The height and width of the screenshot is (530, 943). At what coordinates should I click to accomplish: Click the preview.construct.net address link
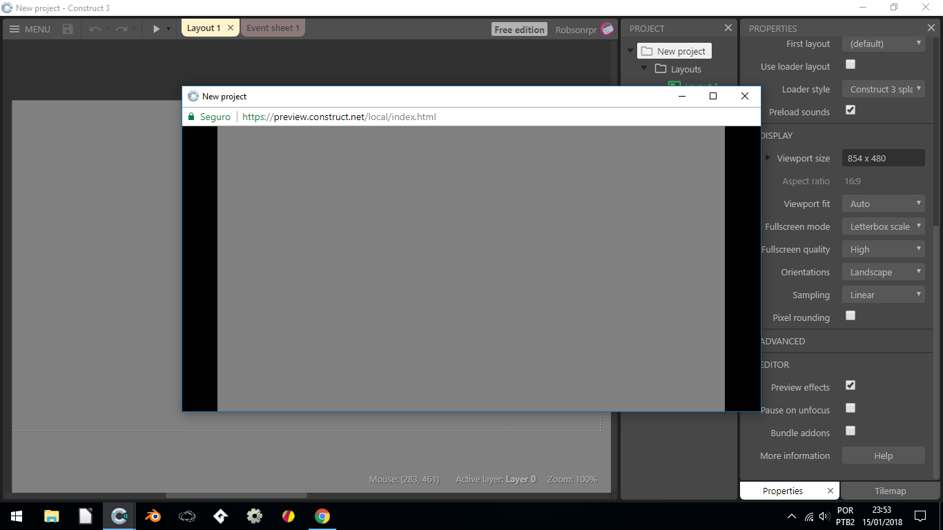click(338, 117)
